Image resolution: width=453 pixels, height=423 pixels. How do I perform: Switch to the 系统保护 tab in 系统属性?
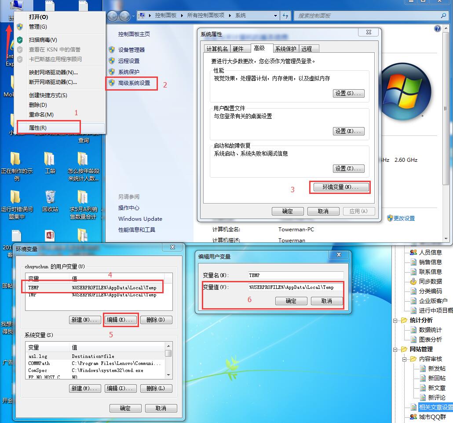(285, 49)
